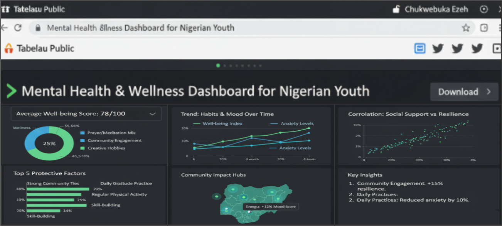Click the Download button
The height and width of the screenshot is (226, 502).
click(x=458, y=91)
